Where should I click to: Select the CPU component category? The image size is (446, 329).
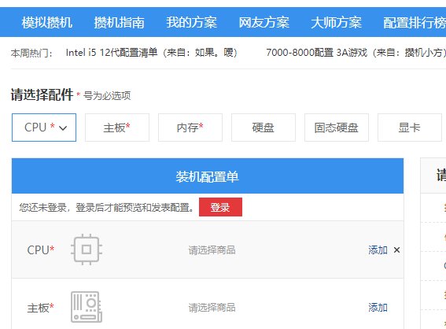pyautogui.click(x=44, y=128)
